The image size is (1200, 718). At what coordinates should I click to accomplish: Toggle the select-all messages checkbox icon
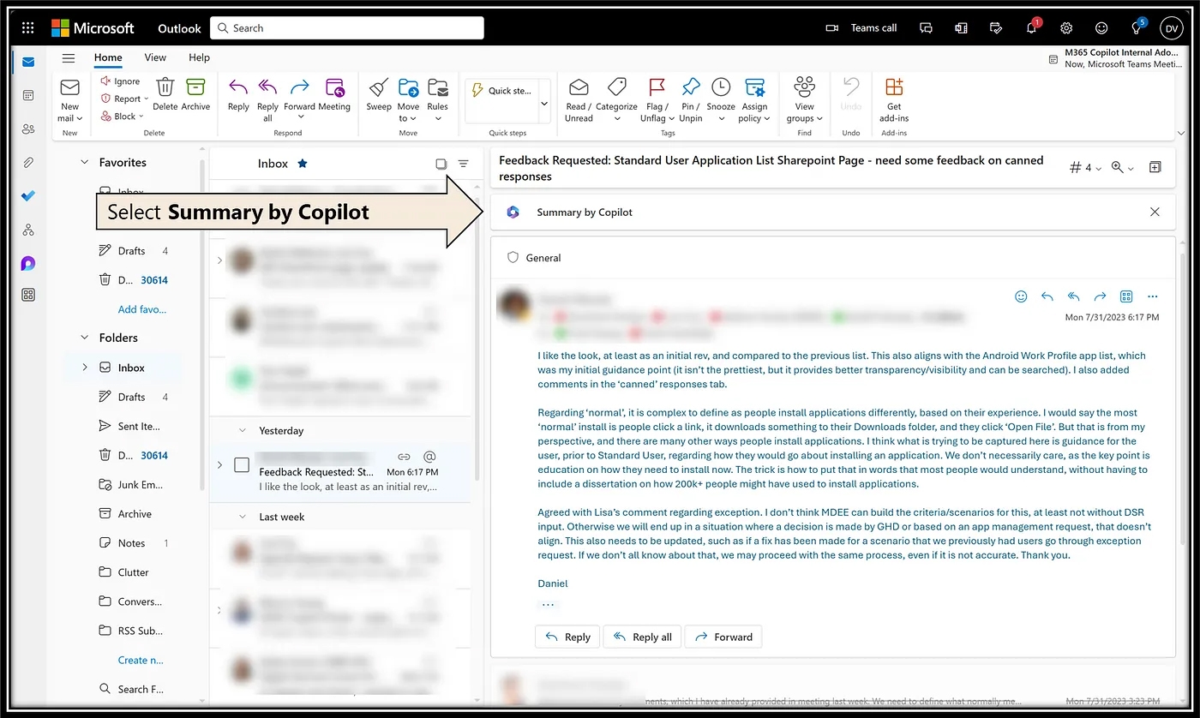[441, 164]
